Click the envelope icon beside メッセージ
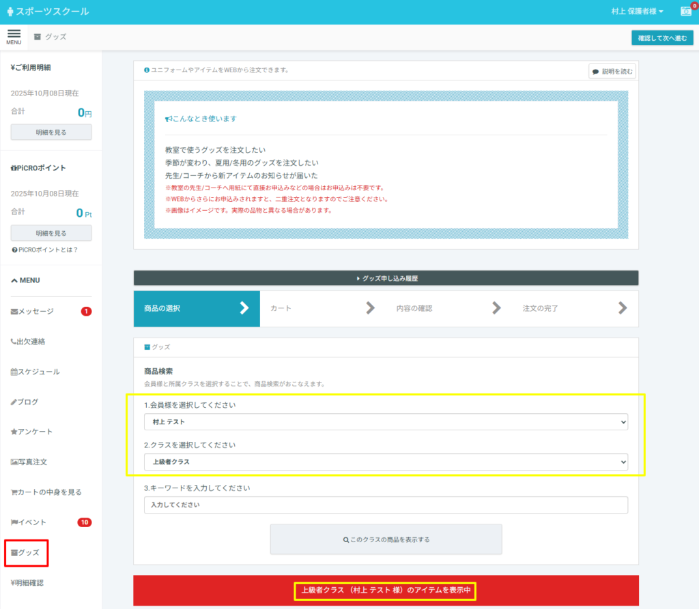This screenshot has height=609, width=699. coord(14,312)
